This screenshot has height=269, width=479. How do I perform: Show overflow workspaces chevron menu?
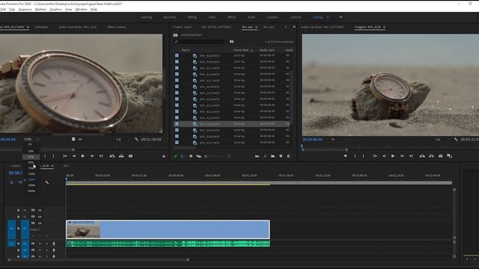click(341, 17)
